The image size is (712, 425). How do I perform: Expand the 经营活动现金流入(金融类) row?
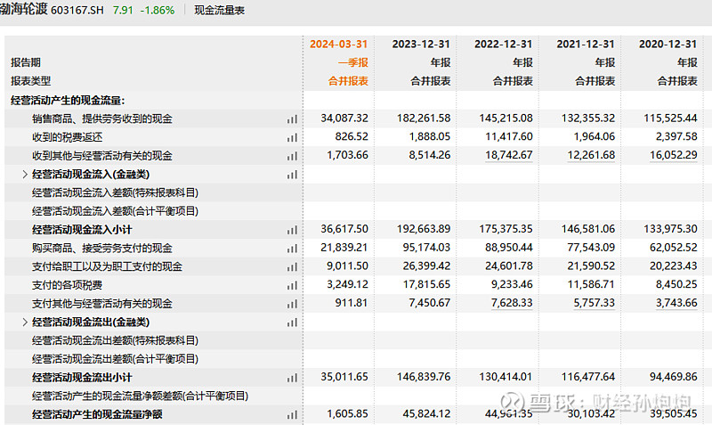click(25, 175)
